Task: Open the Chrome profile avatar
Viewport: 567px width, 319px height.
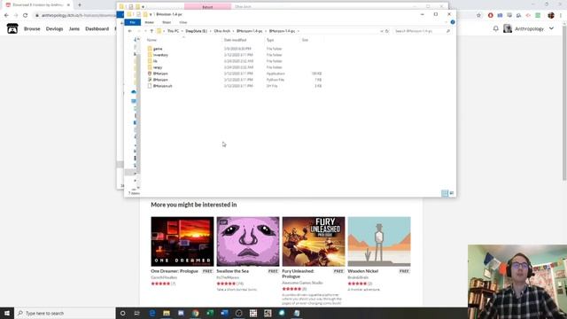Action: point(551,15)
